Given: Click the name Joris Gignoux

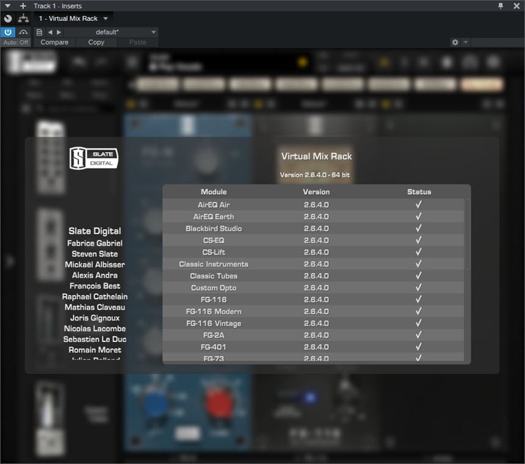Looking at the screenshot, I should point(95,318).
